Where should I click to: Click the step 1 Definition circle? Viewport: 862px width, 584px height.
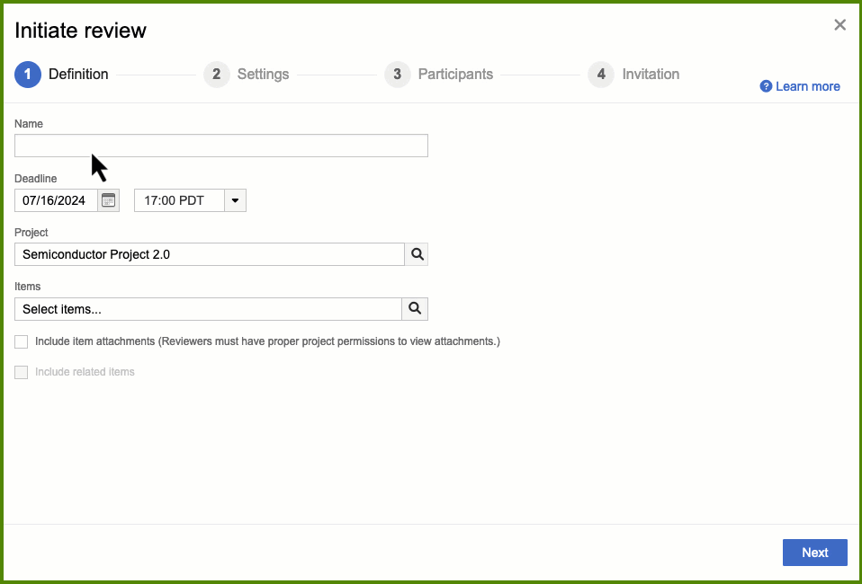pyautogui.click(x=28, y=75)
